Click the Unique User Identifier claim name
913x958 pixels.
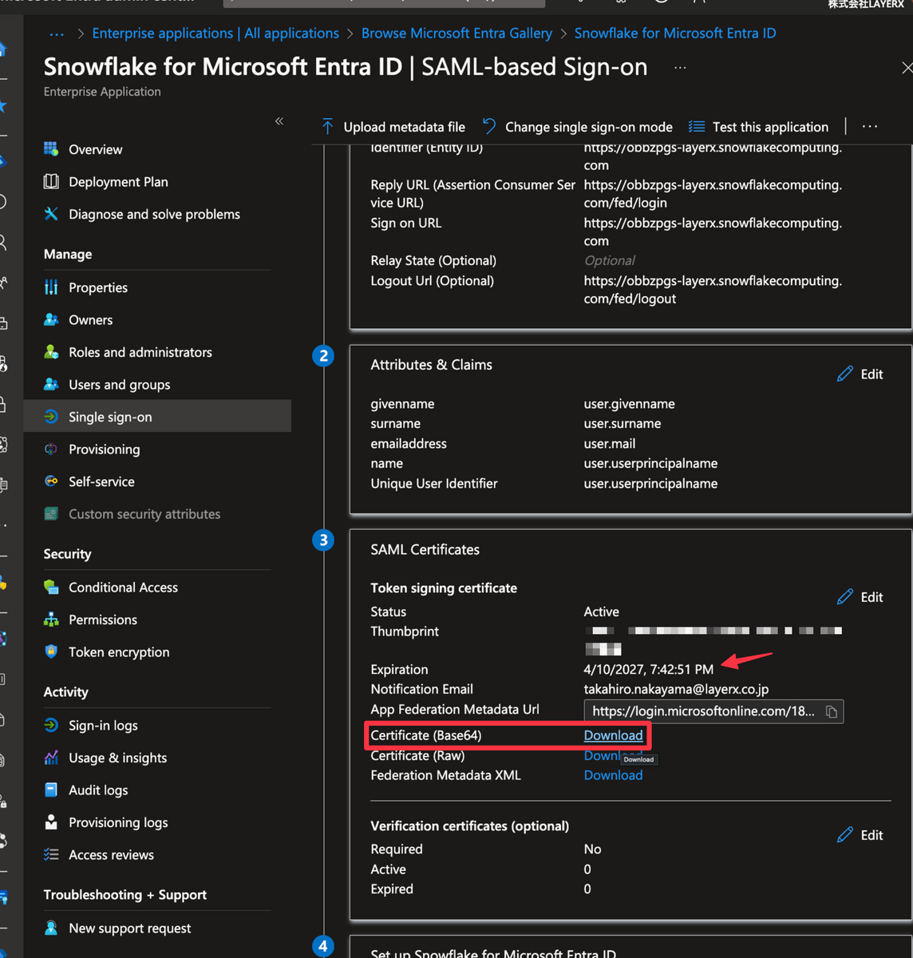[434, 483]
